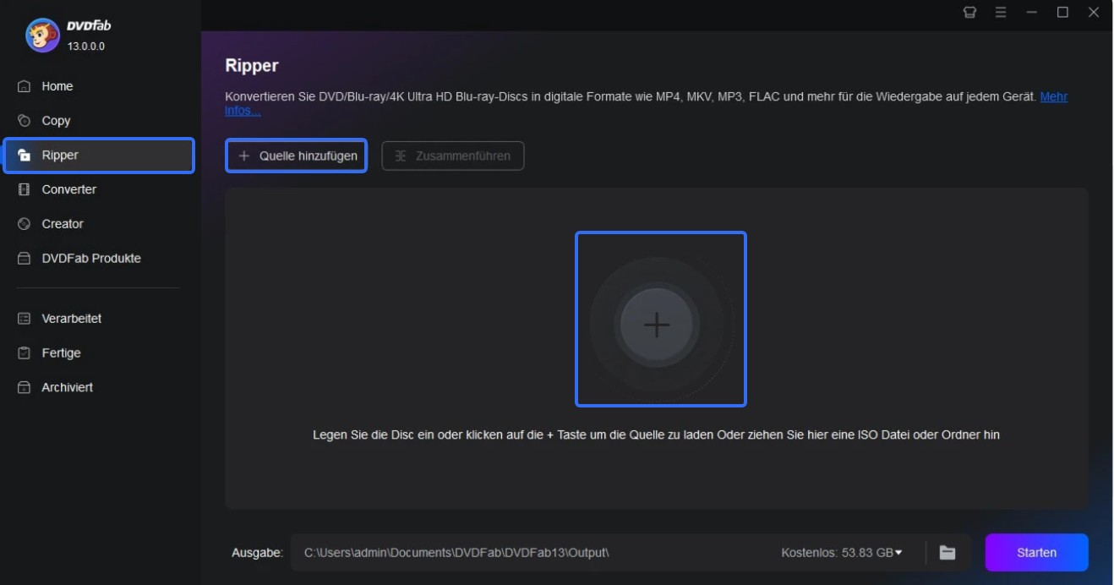
Task: Click the Home house icon
Action: coord(25,86)
